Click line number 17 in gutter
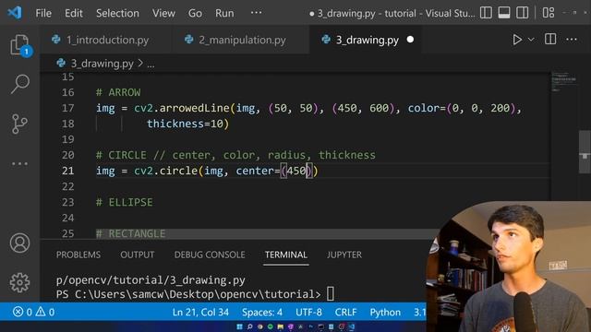The height and width of the screenshot is (332, 591). pos(67,109)
